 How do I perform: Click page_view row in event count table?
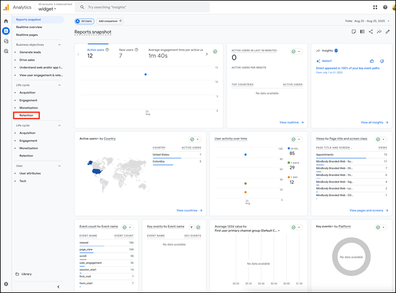pyautogui.click(x=107, y=250)
